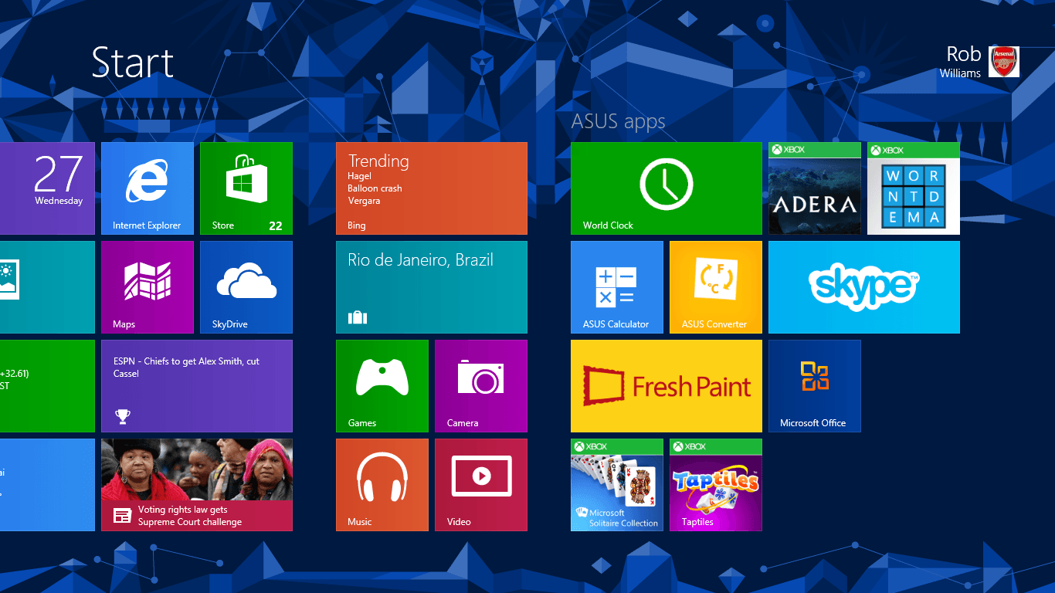This screenshot has height=593, width=1055.
Task: Click the Store update count 22
Action: click(x=276, y=226)
